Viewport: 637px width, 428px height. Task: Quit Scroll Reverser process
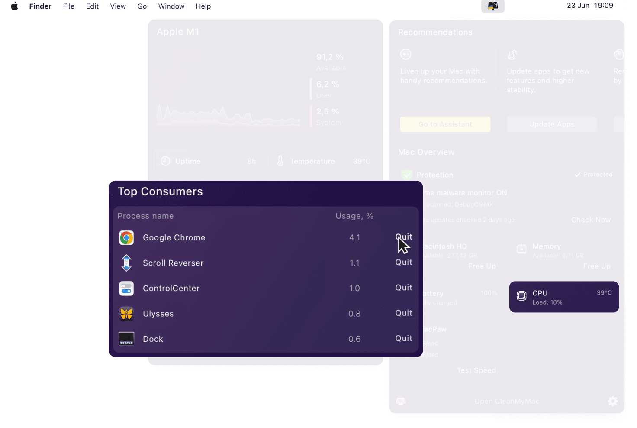[x=404, y=262]
